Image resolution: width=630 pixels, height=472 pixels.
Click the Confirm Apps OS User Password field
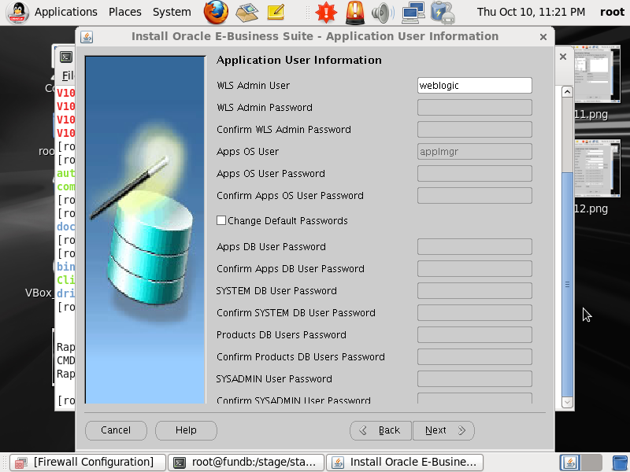475,196
